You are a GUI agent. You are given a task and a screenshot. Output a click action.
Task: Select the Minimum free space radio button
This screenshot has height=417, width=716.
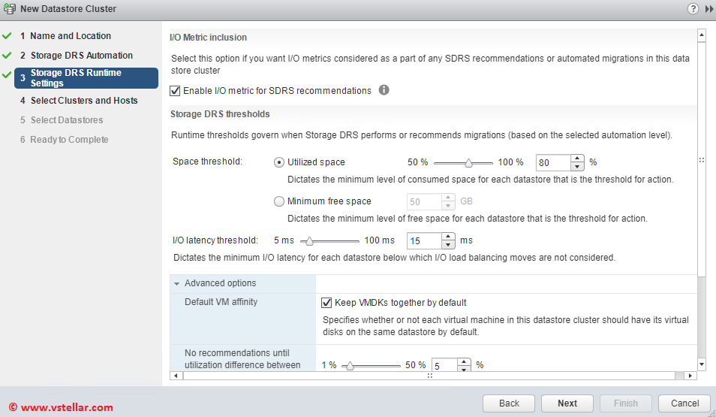pyautogui.click(x=279, y=201)
